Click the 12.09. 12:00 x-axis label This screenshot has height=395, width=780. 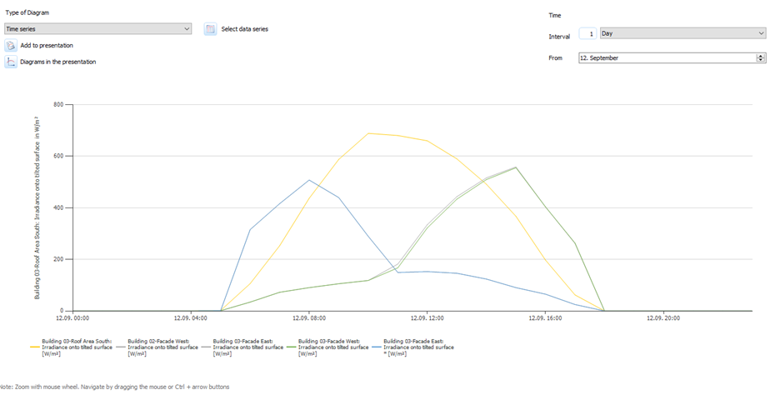tap(427, 317)
